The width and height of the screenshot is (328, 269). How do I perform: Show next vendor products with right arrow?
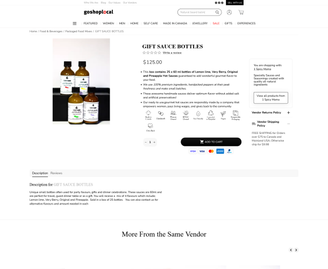[x=296, y=250]
